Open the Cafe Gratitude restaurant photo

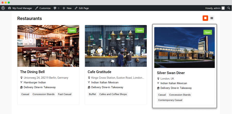[x=116, y=46]
